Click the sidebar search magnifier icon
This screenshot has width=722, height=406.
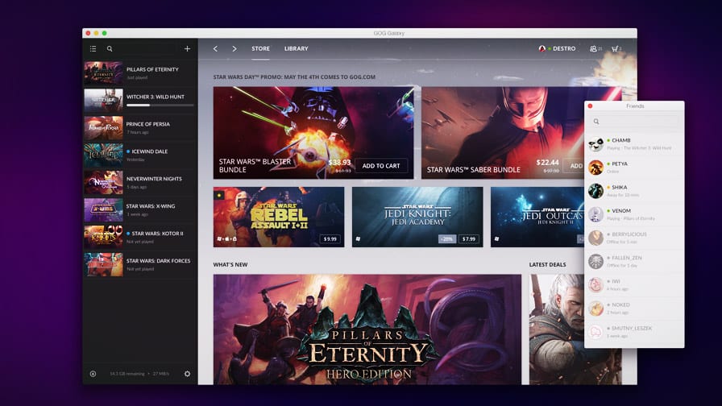coord(110,48)
